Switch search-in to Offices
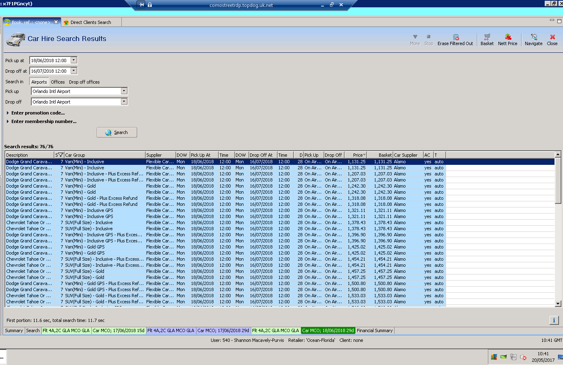This screenshot has width=563, height=365. point(58,82)
